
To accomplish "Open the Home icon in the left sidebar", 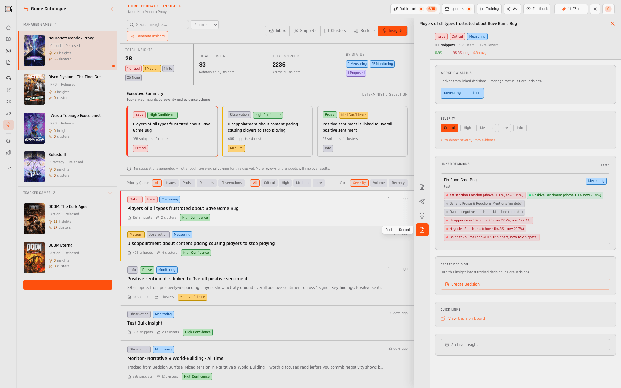I will click(x=8, y=28).
